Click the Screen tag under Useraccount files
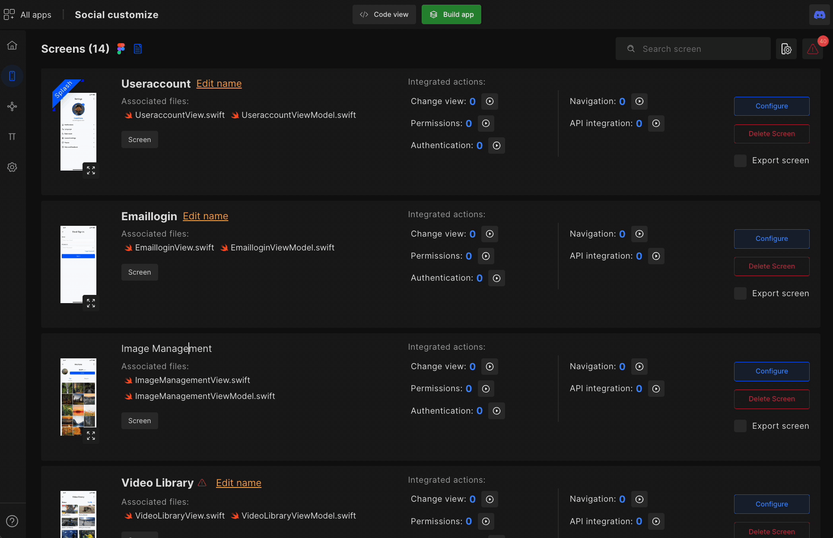This screenshot has height=538, width=833. point(140,139)
